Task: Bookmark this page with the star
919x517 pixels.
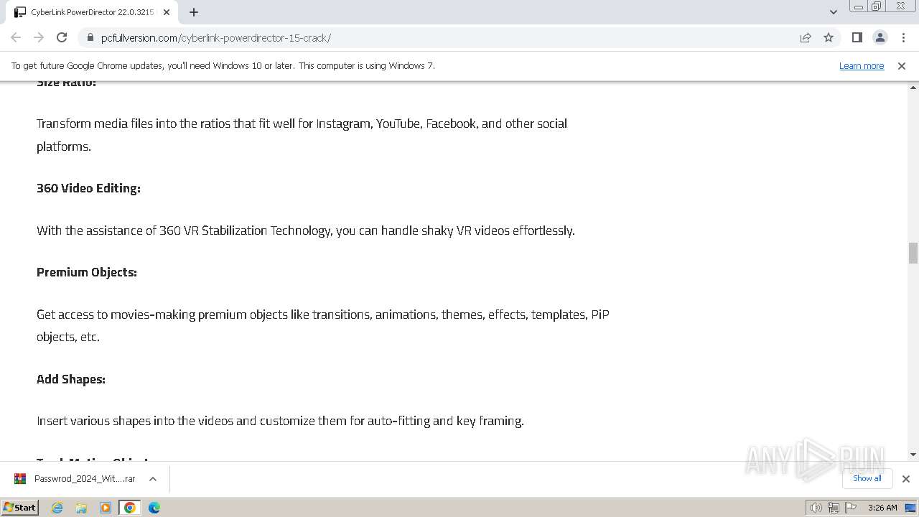Action: [x=829, y=37]
